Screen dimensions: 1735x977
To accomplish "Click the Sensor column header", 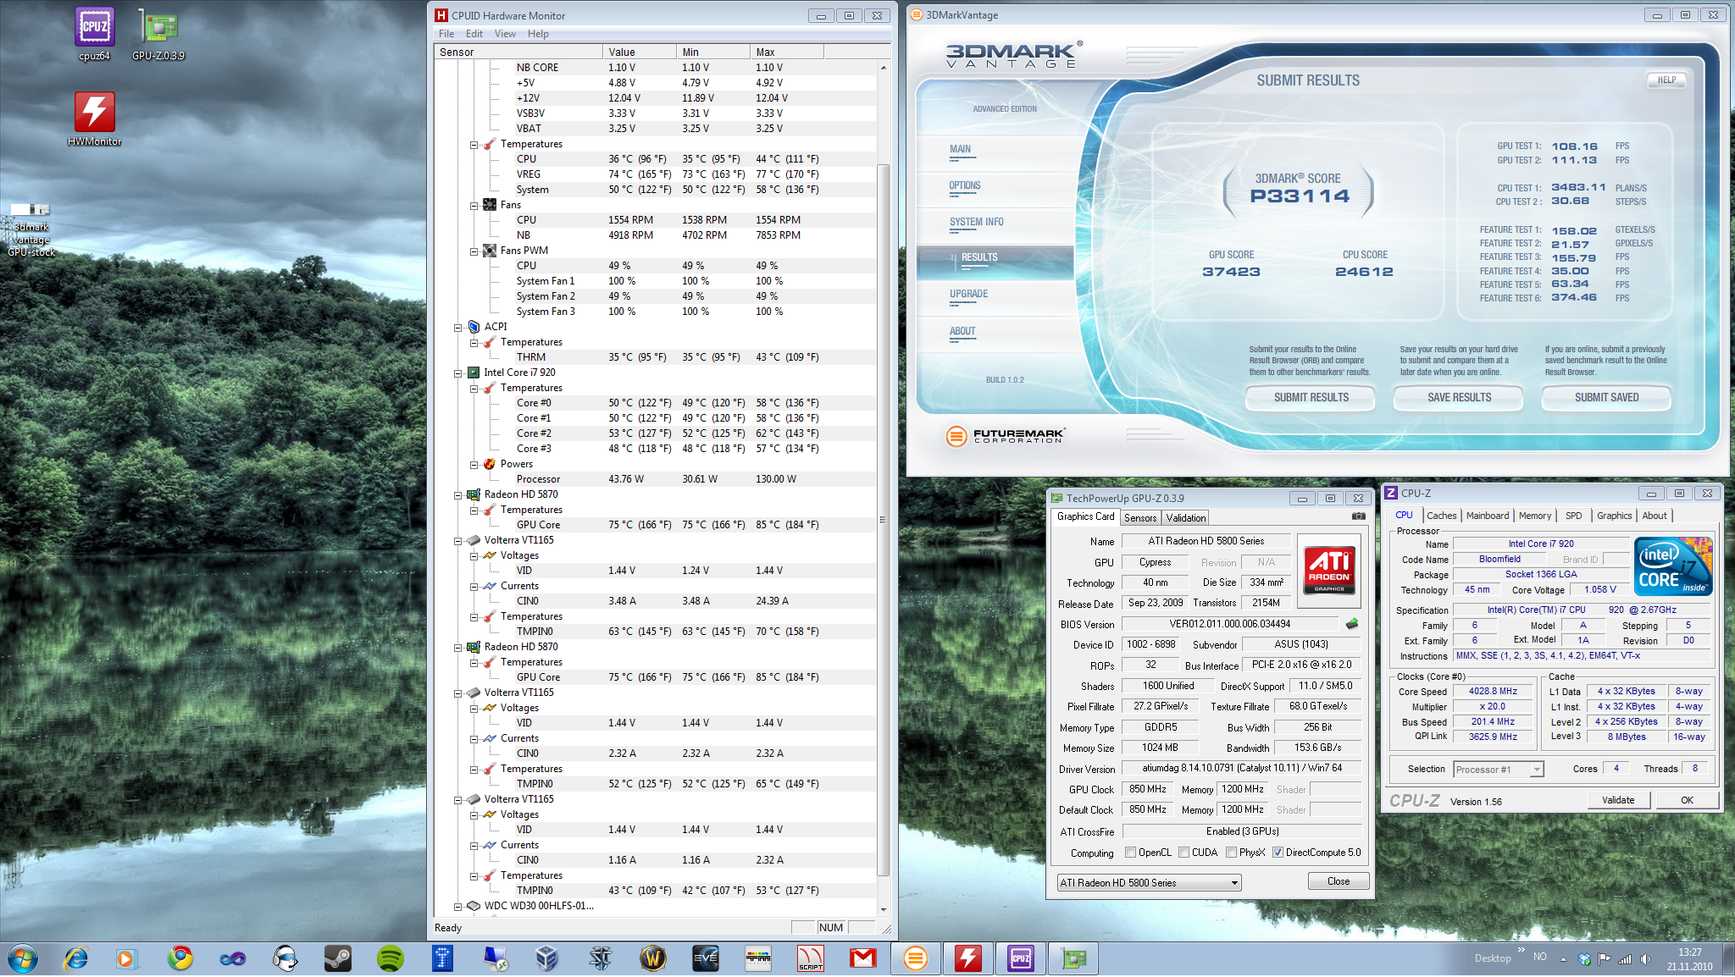I will [519, 52].
